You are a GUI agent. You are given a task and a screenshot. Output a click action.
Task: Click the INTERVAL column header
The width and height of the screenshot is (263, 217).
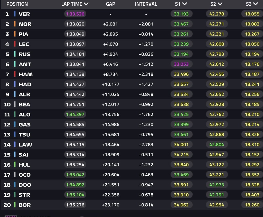[146, 4]
